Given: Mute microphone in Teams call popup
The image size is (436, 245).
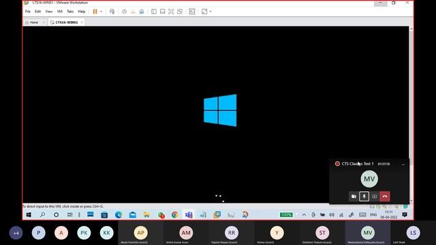Looking at the screenshot, I should pyautogui.click(x=364, y=197).
